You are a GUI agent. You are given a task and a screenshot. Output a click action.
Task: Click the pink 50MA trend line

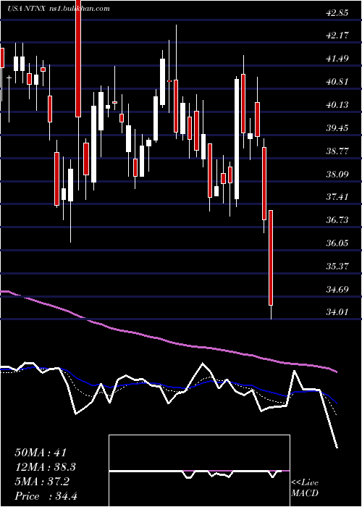point(168,341)
